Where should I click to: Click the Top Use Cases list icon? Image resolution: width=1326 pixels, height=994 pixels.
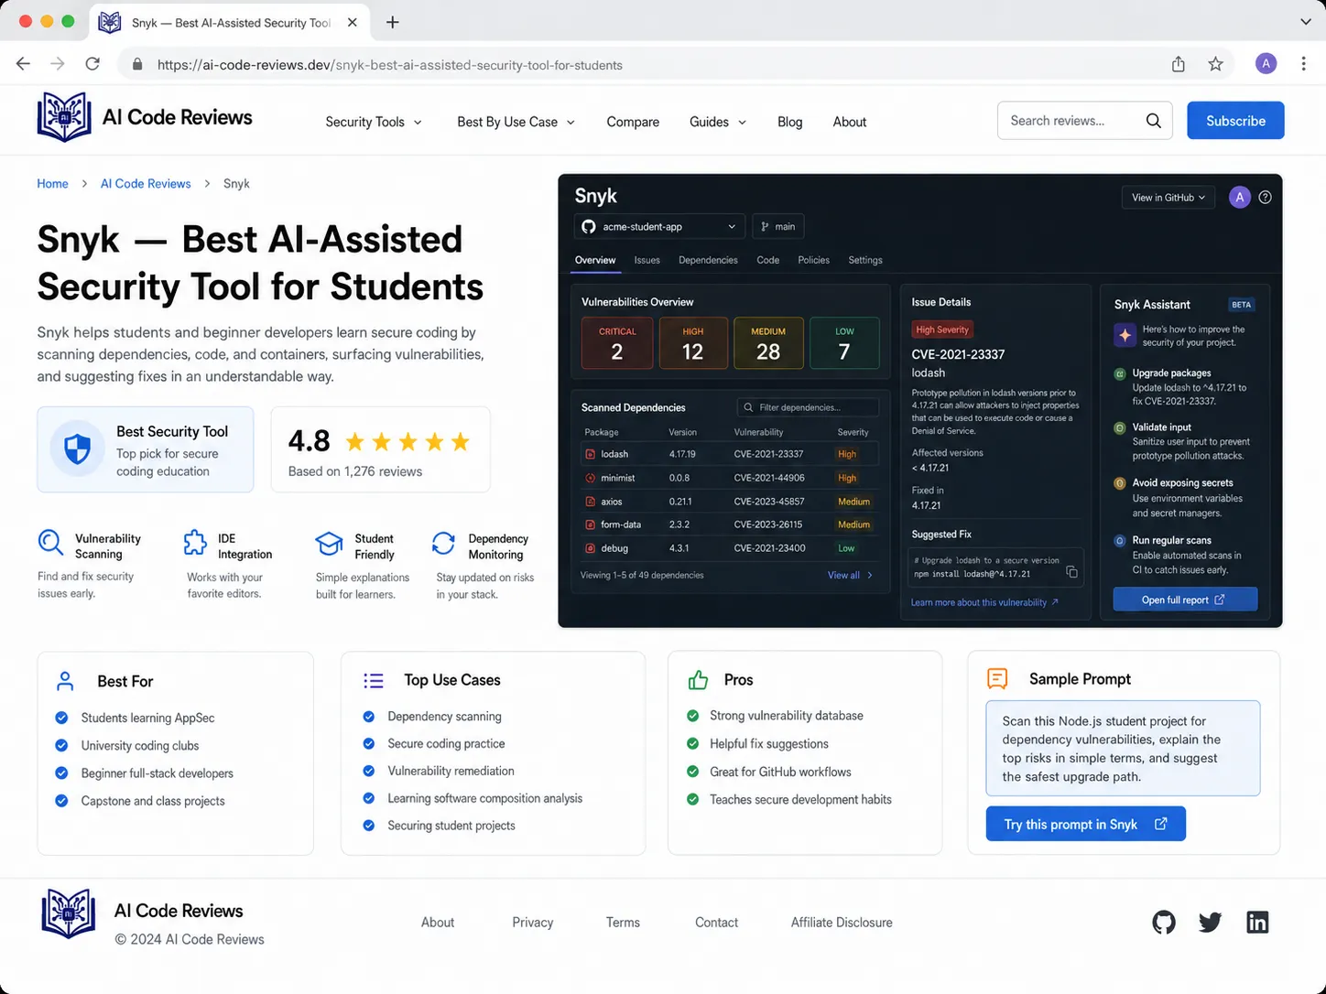click(374, 680)
